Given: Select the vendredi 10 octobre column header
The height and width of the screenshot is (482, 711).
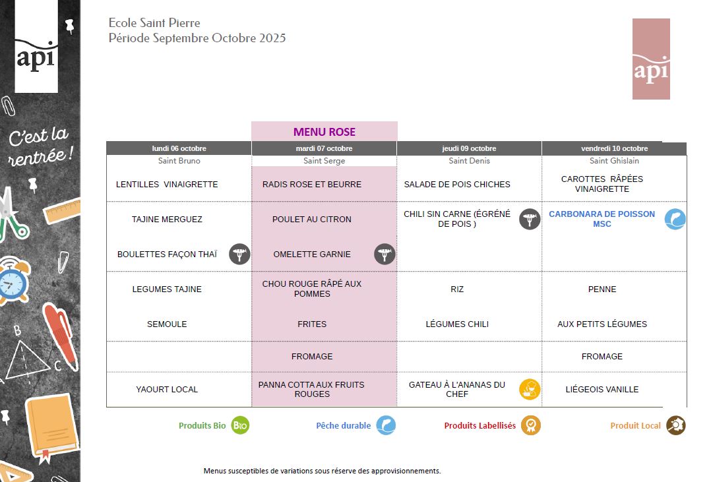Looking at the screenshot, I should [615, 148].
